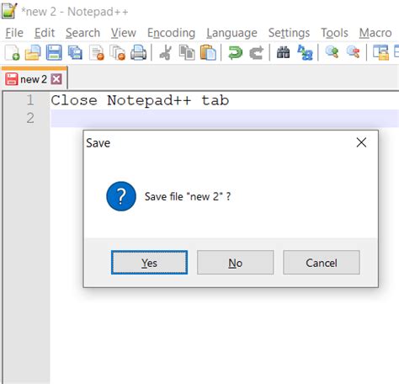This screenshot has height=384, width=399.
Task: Open the Macro menu
Action: (x=375, y=33)
